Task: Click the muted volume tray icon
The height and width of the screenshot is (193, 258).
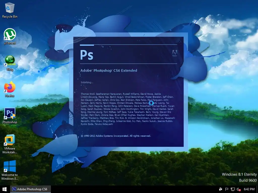Action: (239, 189)
